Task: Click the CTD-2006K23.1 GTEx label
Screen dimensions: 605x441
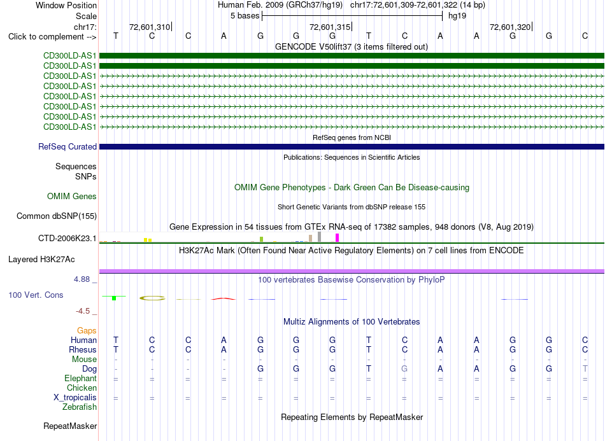Action: [67, 238]
